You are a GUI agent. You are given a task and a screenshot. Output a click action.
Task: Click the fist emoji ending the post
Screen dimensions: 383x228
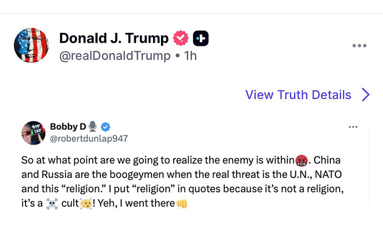click(182, 204)
